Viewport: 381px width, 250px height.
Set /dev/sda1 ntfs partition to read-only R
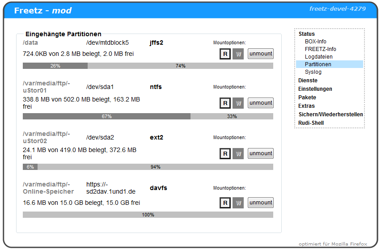coord(225,103)
